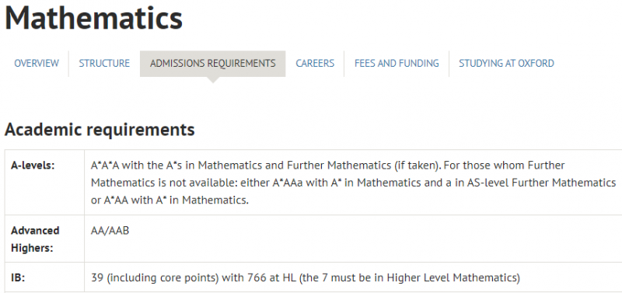622x293 pixels.
Task: Select the Advanced Highers row label
Action: (x=35, y=239)
